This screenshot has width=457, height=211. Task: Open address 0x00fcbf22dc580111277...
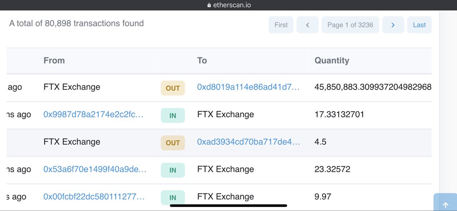click(x=94, y=197)
